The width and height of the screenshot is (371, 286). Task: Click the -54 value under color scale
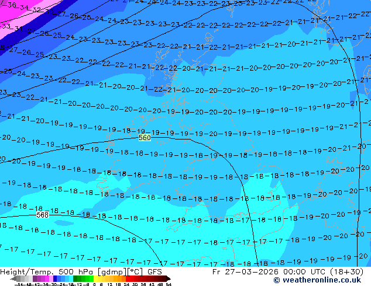19,284
